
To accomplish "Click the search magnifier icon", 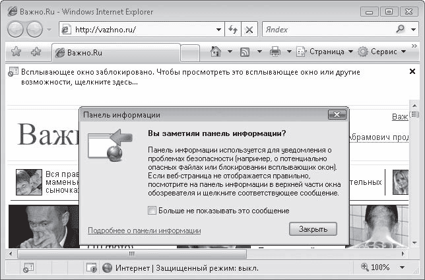I will (401, 29).
